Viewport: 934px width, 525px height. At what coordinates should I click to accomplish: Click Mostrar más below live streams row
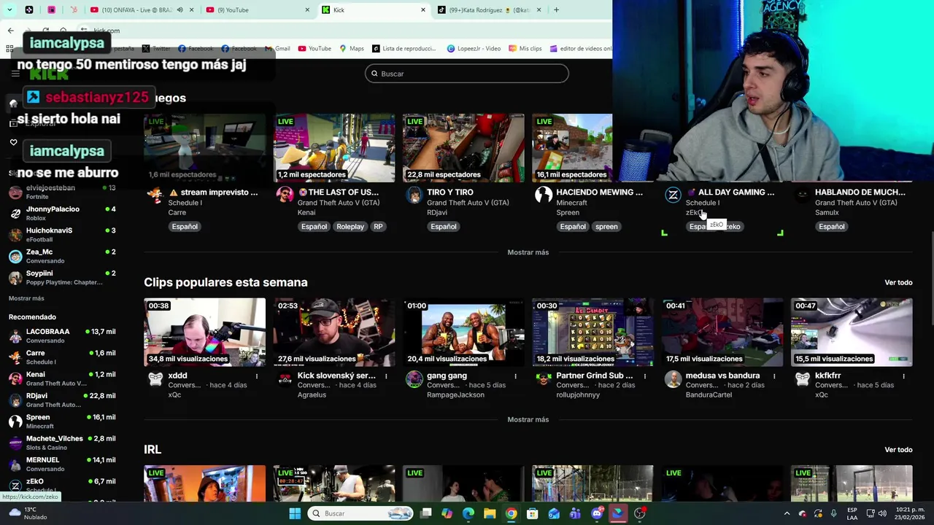tap(528, 252)
